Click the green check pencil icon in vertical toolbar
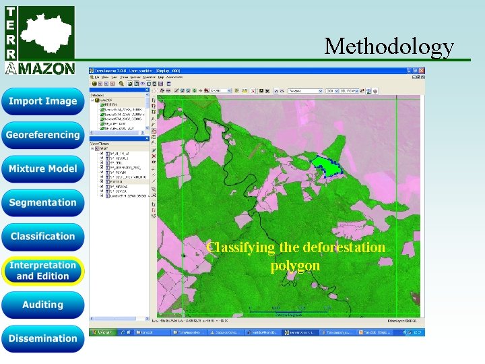485x364 pixels. pos(154,150)
